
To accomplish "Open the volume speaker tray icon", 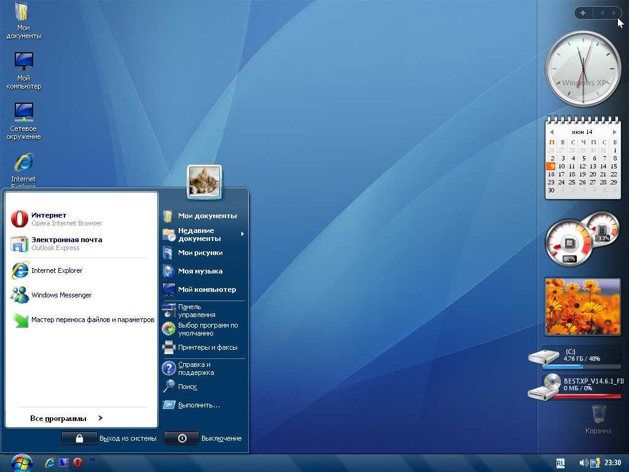I will (584, 463).
